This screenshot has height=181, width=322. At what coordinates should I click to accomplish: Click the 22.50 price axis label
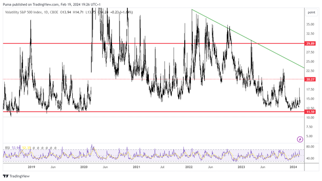310,71
